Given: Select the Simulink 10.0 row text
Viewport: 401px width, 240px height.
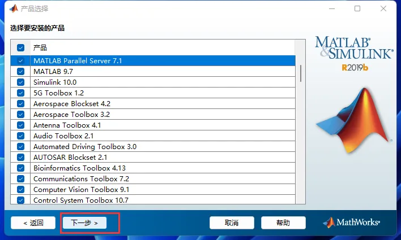Looking at the screenshot, I should pyautogui.click(x=55, y=82).
